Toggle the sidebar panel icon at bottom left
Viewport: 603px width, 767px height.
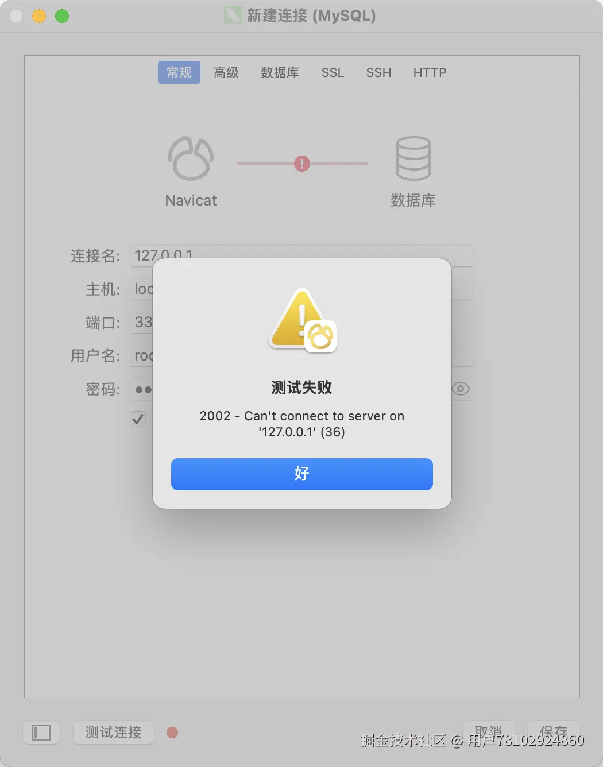41,733
